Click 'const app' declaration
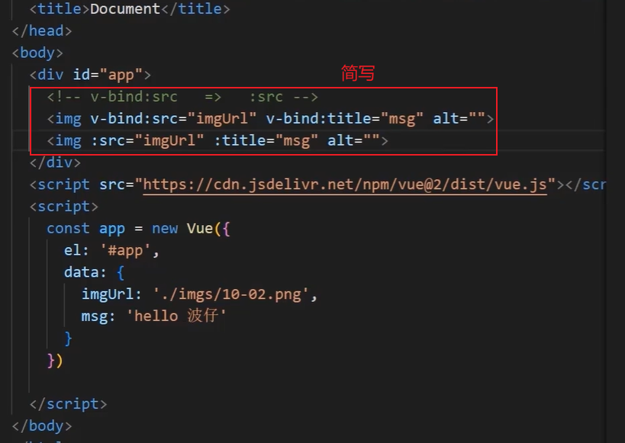The height and width of the screenshot is (443, 625). (85, 229)
